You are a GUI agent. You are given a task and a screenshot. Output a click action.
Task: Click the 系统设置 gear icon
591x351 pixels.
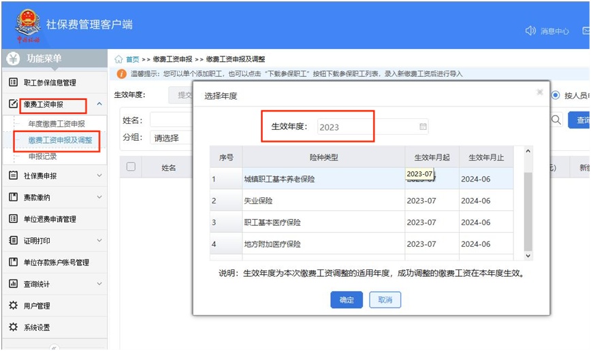point(13,327)
